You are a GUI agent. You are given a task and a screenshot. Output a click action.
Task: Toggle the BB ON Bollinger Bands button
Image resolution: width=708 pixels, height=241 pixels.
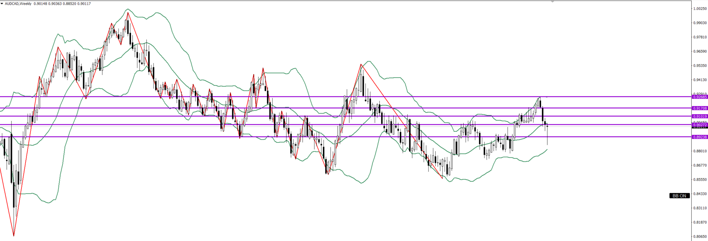679,196
